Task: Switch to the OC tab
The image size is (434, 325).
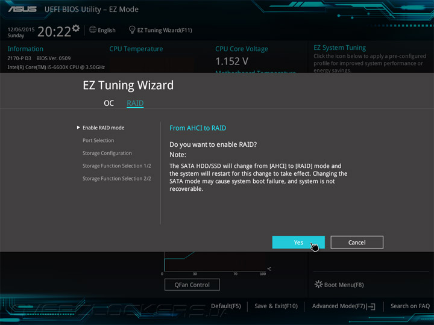Action: pyautogui.click(x=108, y=103)
